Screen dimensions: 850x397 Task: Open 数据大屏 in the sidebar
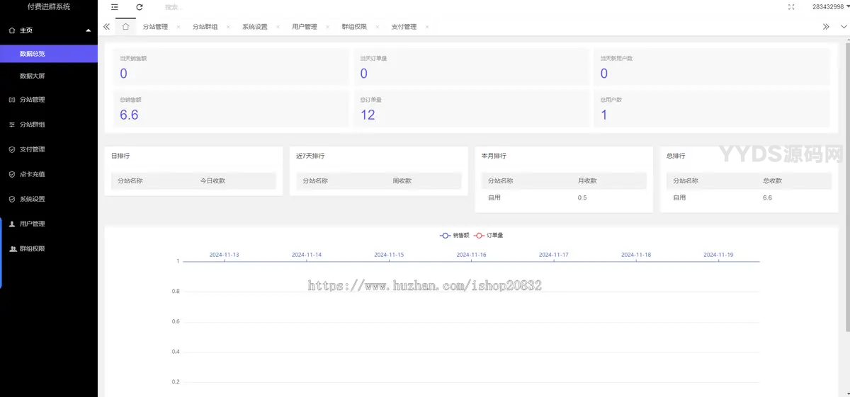coord(33,76)
